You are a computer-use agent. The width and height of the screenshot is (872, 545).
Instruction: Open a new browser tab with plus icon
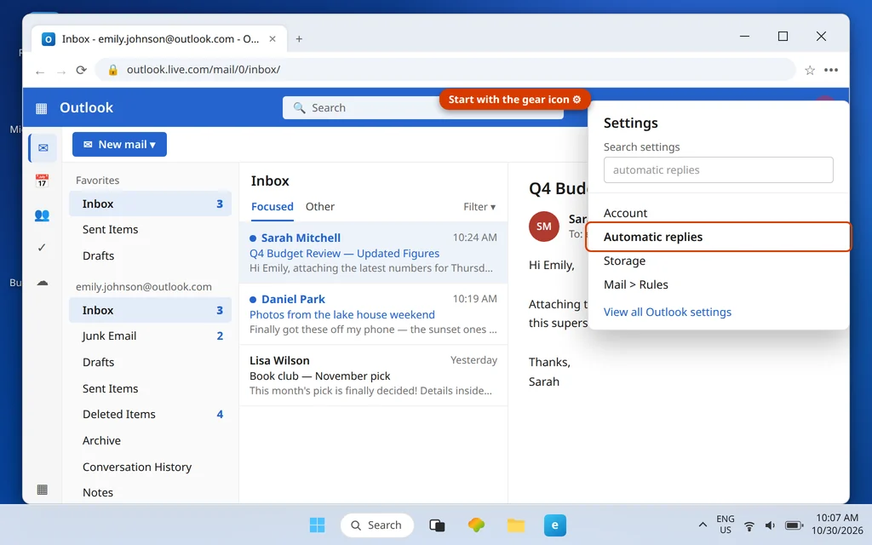tap(299, 39)
